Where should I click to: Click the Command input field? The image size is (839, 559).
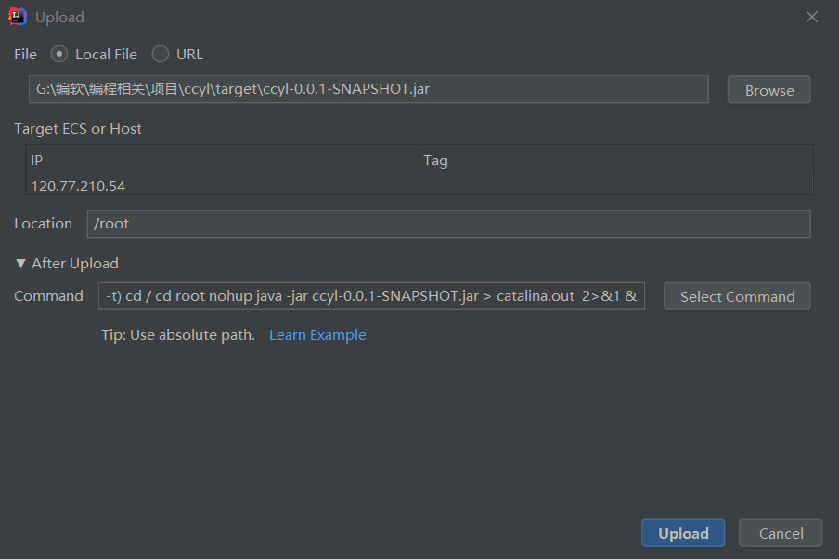(371, 296)
